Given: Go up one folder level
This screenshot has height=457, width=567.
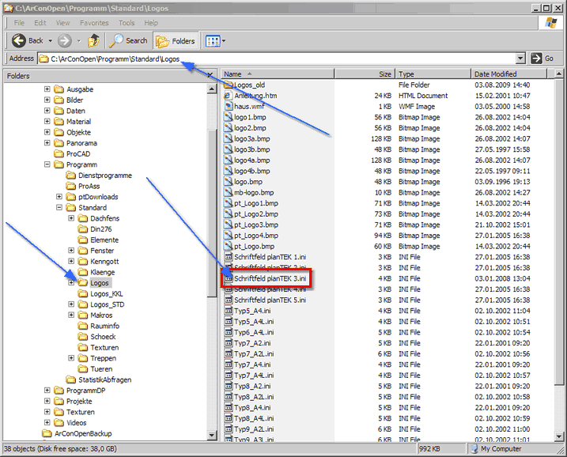Looking at the screenshot, I should click(x=93, y=40).
